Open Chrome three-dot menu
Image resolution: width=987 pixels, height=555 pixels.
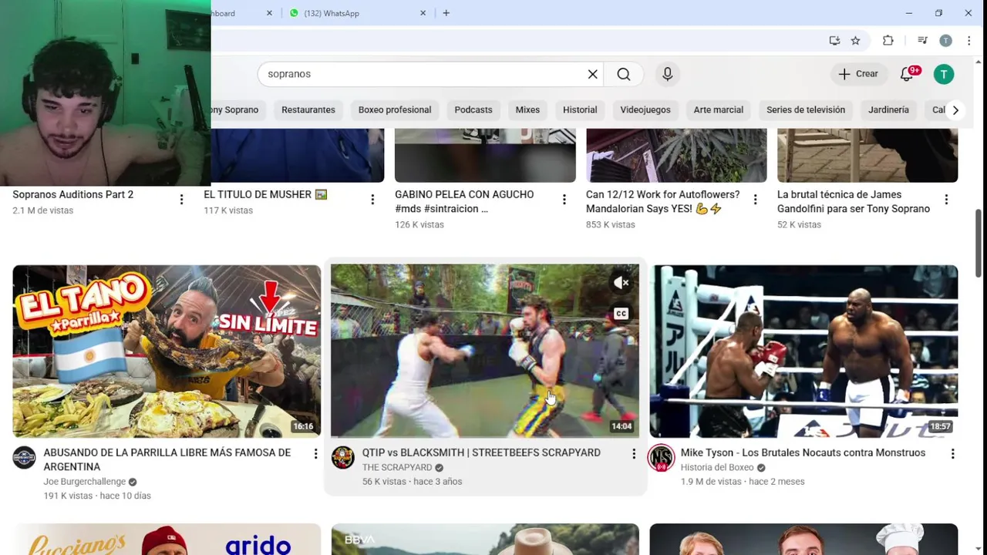(969, 41)
